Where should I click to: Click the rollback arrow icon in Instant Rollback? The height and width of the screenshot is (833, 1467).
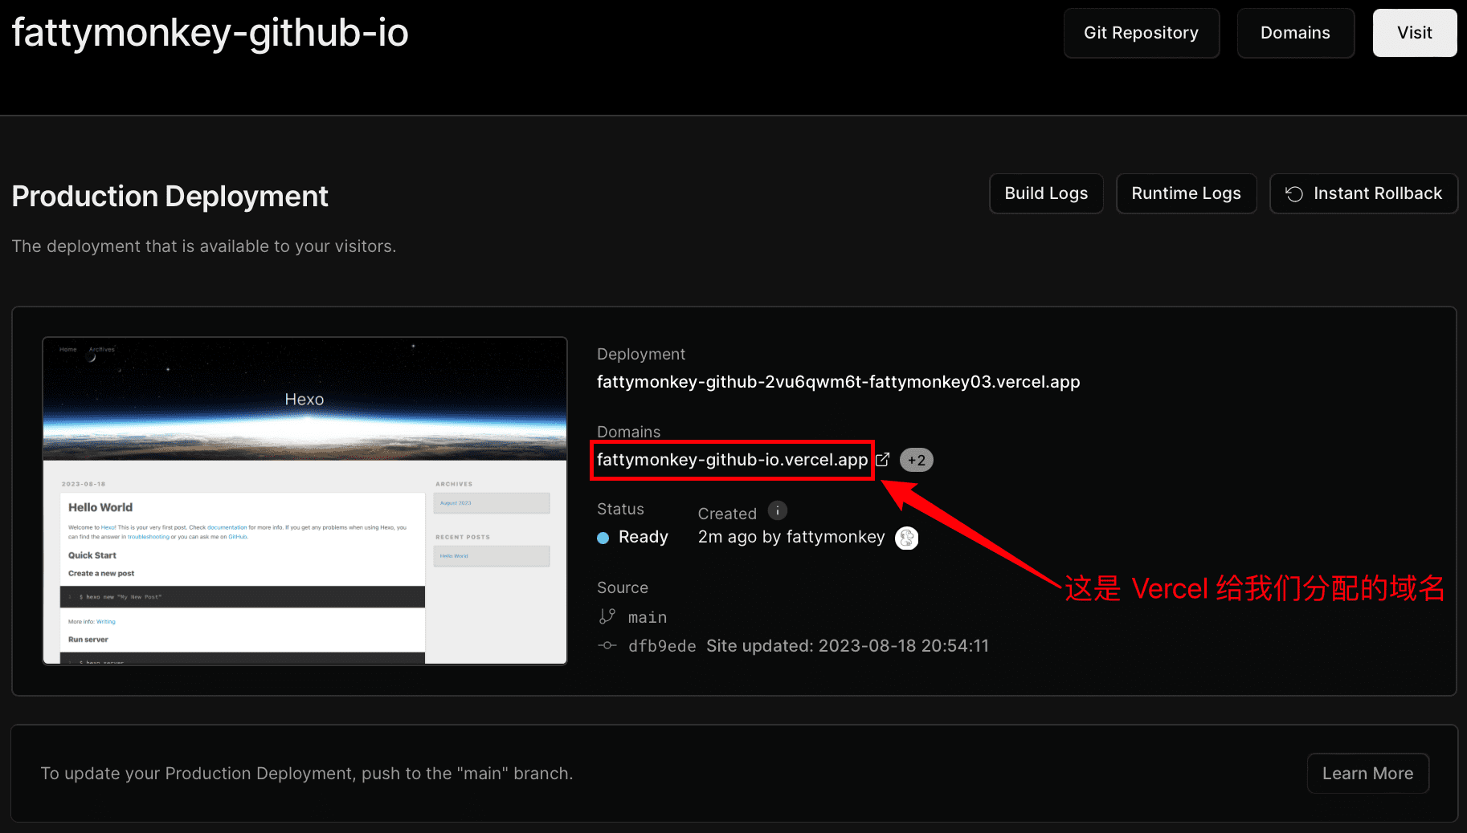tap(1294, 194)
